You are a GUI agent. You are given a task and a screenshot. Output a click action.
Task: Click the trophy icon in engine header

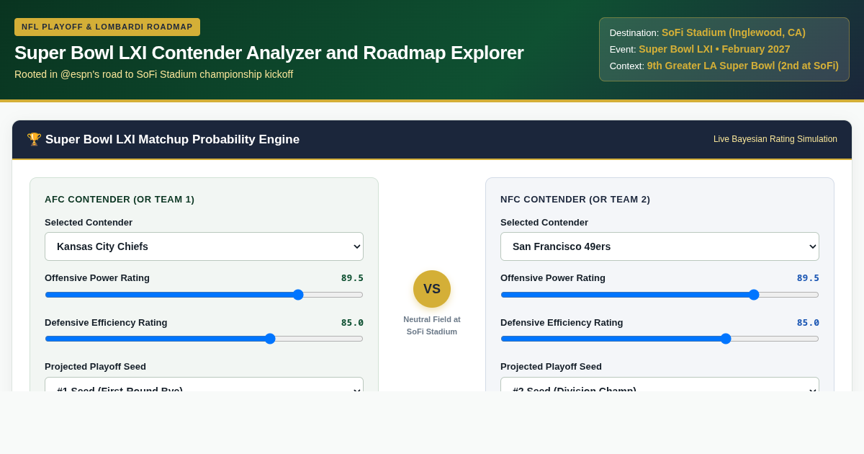pyautogui.click(x=34, y=139)
